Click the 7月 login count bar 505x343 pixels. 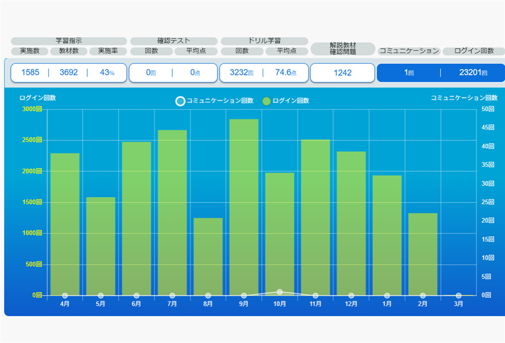172,212
